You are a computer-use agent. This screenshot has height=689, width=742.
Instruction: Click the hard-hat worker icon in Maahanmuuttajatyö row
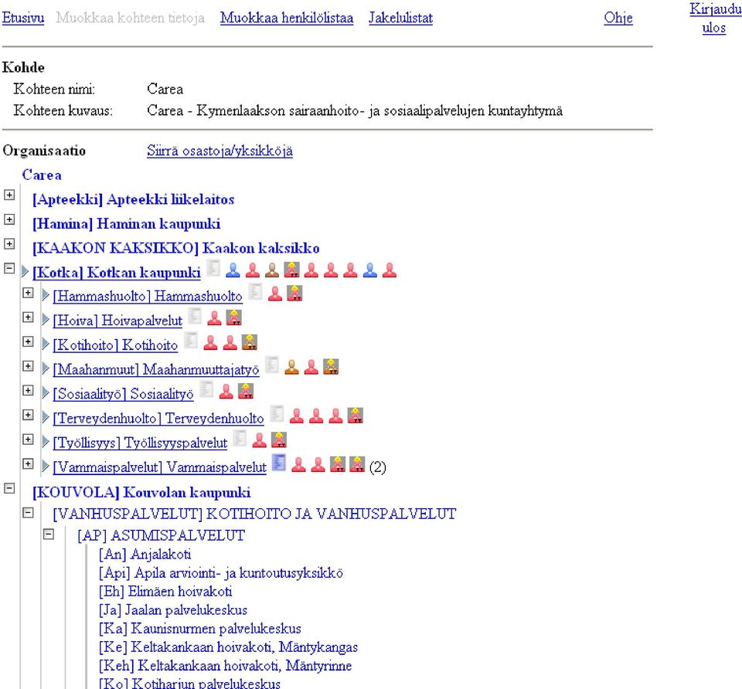(331, 367)
